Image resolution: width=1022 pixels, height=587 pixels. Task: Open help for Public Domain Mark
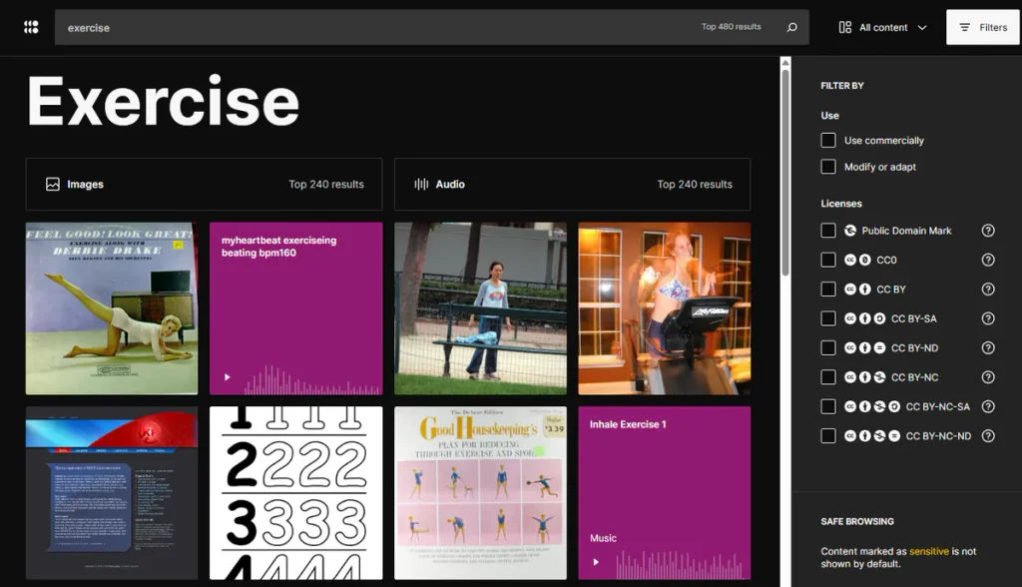pos(988,231)
